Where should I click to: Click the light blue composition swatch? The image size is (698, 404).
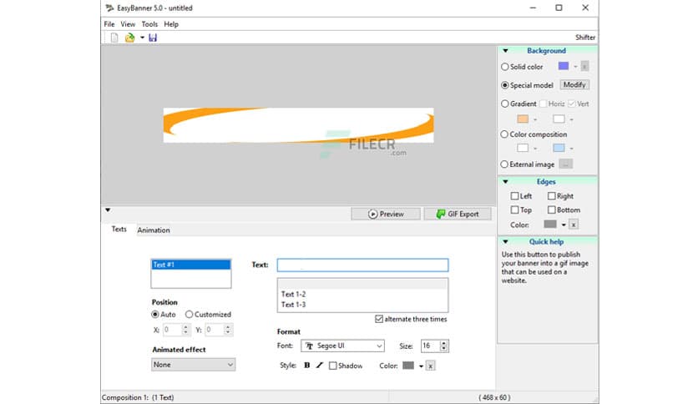(x=559, y=148)
